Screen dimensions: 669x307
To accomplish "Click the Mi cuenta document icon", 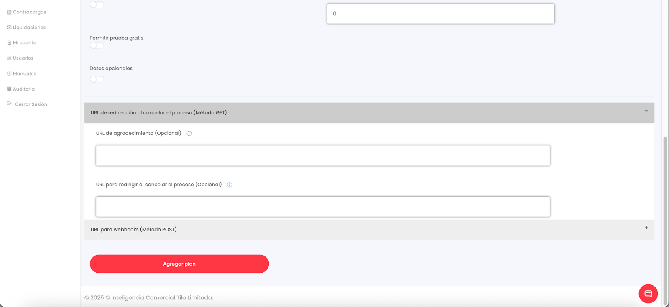I will (9, 43).
